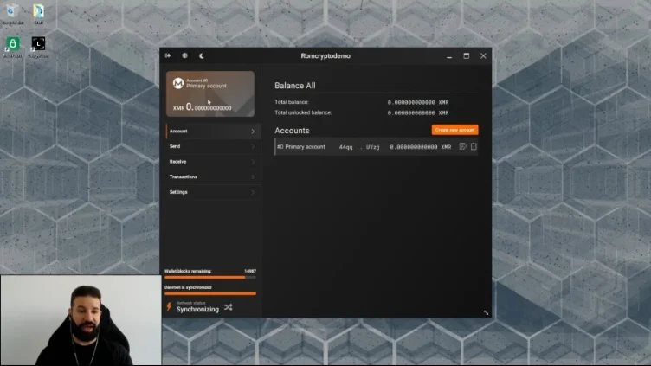Maximize the Rbmcryptodemo window
This screenshot has height=366, width=651.
[467, 55]
